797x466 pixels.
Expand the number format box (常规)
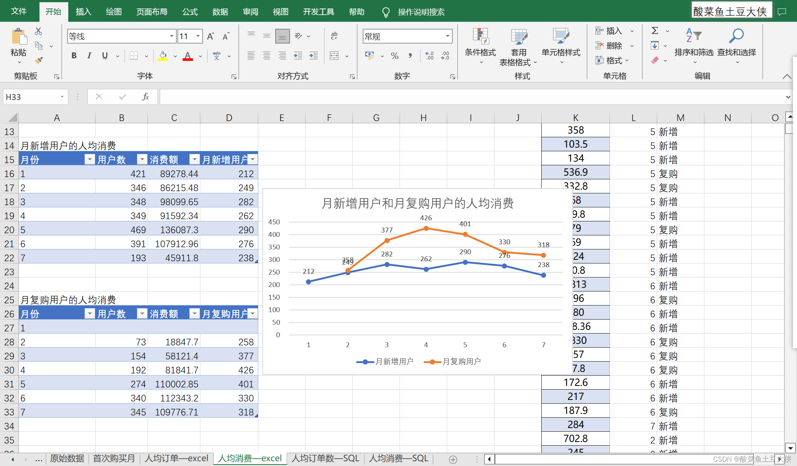coord(448,36)
